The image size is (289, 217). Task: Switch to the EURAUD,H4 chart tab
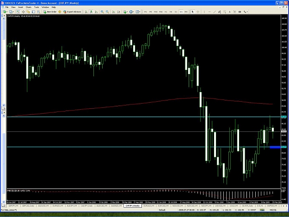point(149,206)
